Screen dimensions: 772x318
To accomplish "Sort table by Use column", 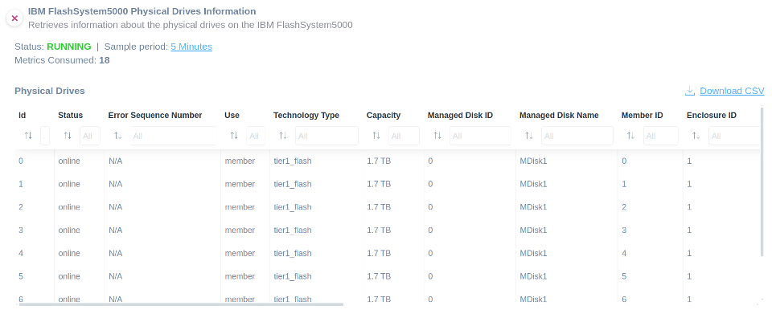I will click(x=234, y=136).
